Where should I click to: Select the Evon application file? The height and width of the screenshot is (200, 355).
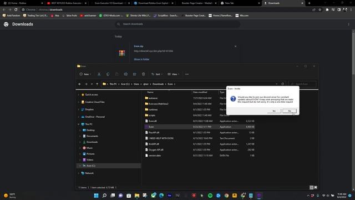[x=151, y=127]
